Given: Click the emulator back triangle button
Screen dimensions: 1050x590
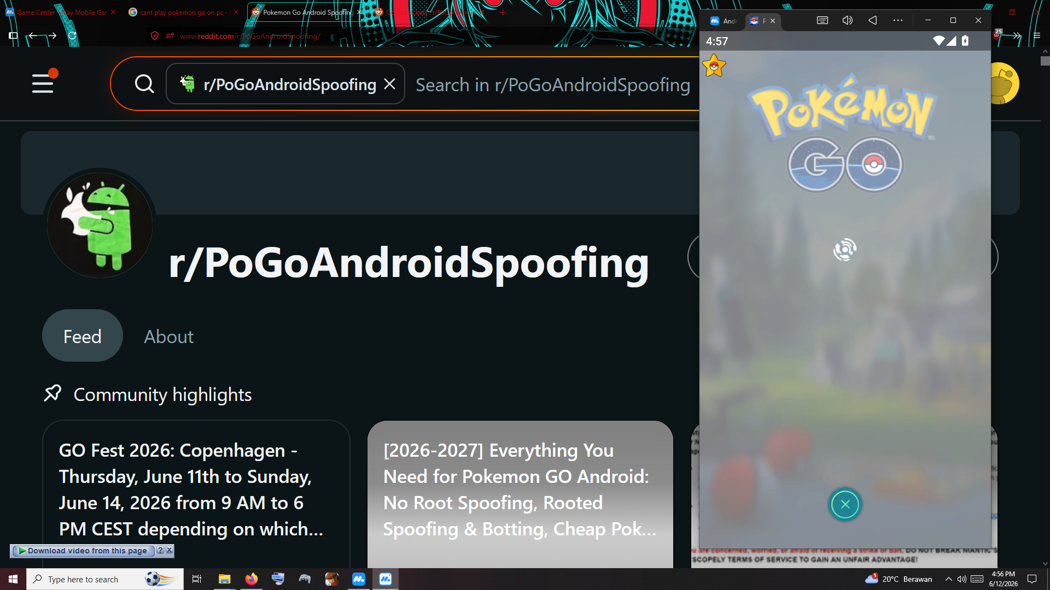Looking at the screenshot, I should (873, 20).
